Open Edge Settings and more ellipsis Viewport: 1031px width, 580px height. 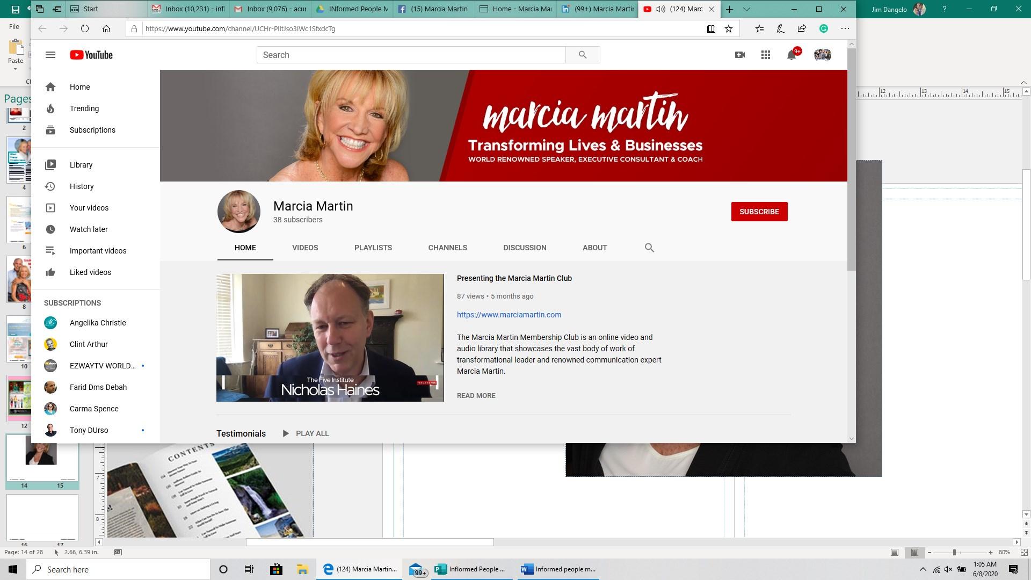point(845,28)
